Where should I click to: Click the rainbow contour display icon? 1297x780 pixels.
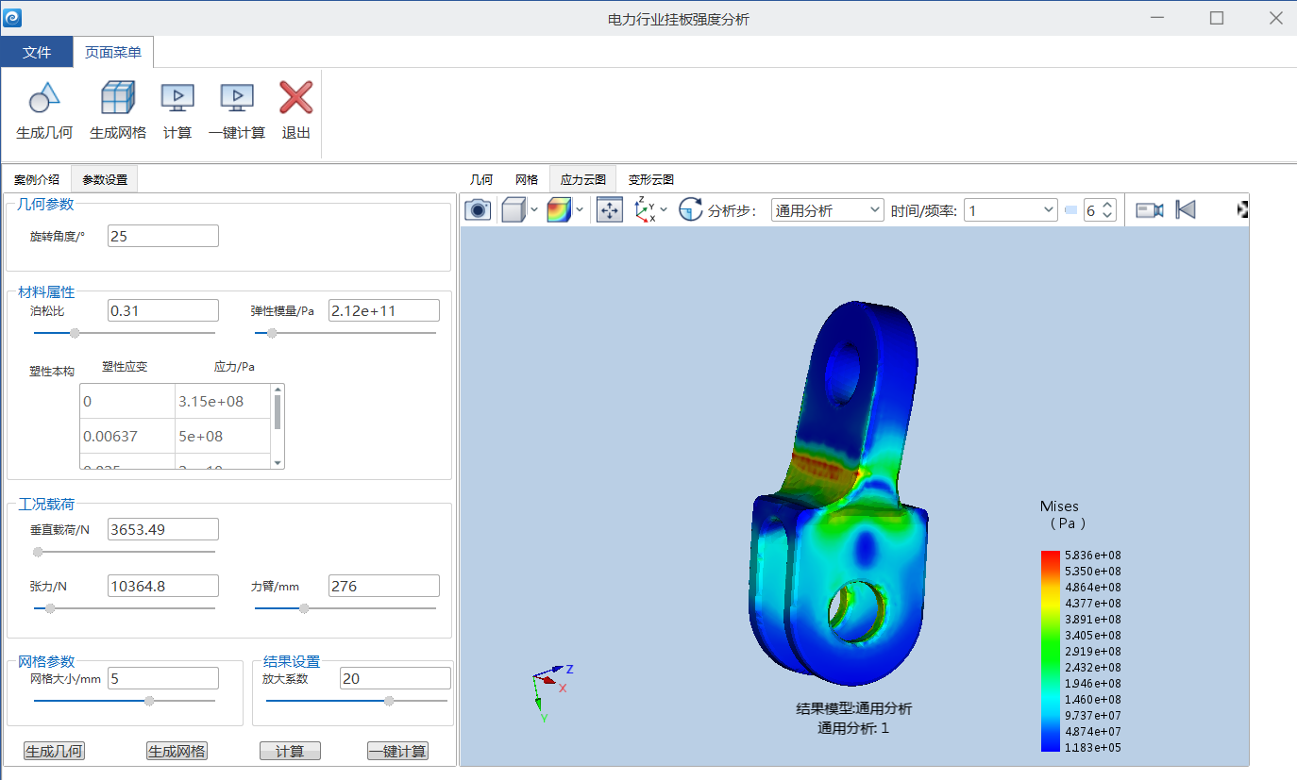pyautogui.click(x=560, y=209)
